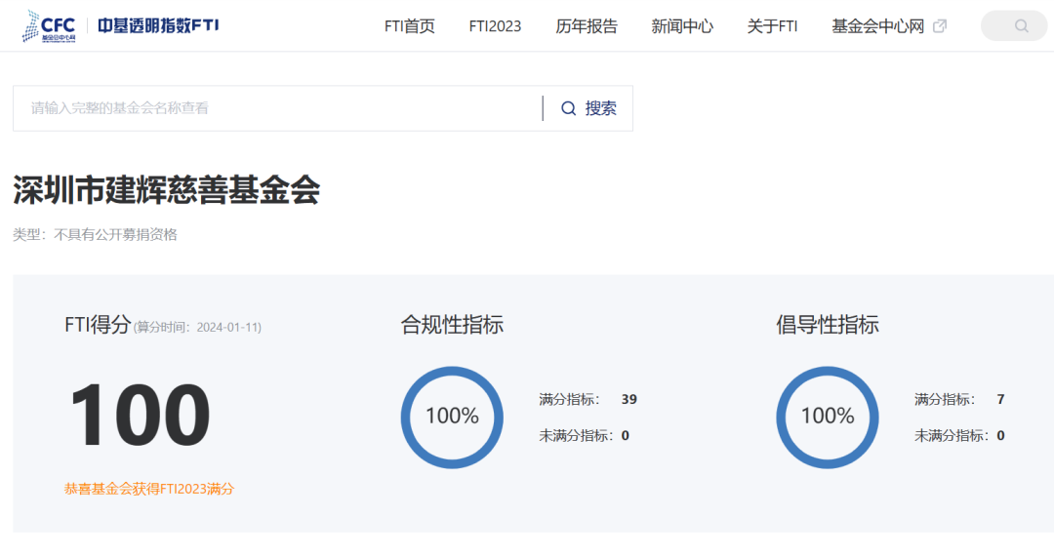Open the FTI2023 menu item

coord(495,26)
